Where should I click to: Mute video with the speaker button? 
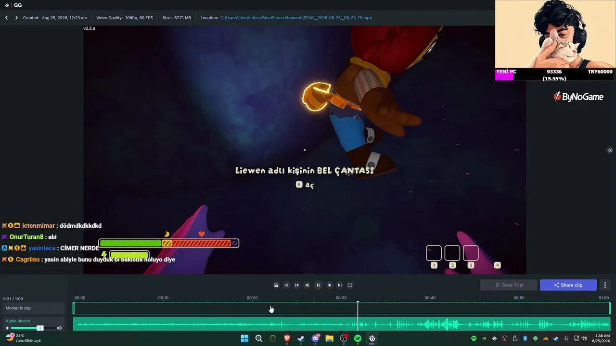tap(286, 285)
